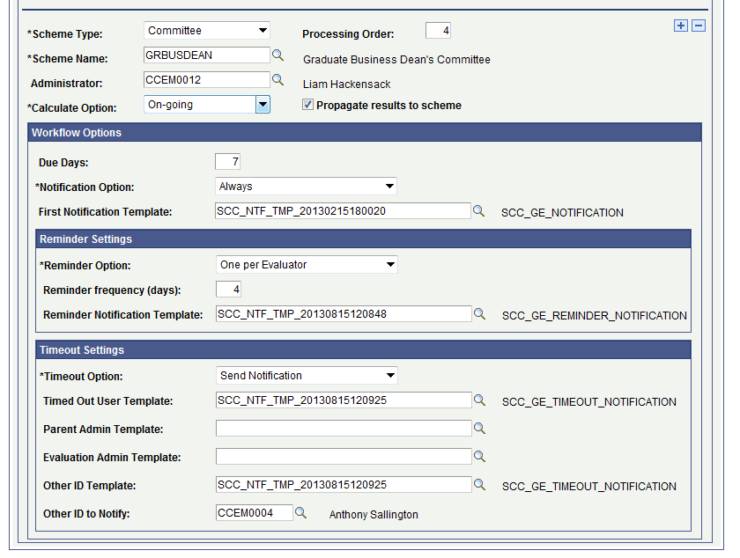The height and width of the screenshot is (558, 740).
Task: Click the Liam Hackensack name text
Action: [x=346, y=84]
